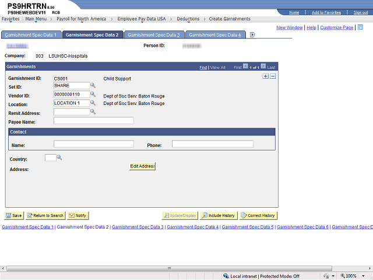373x280 pixels.
Task: Show previous garnishment row arrow
Action: point(245,66)
